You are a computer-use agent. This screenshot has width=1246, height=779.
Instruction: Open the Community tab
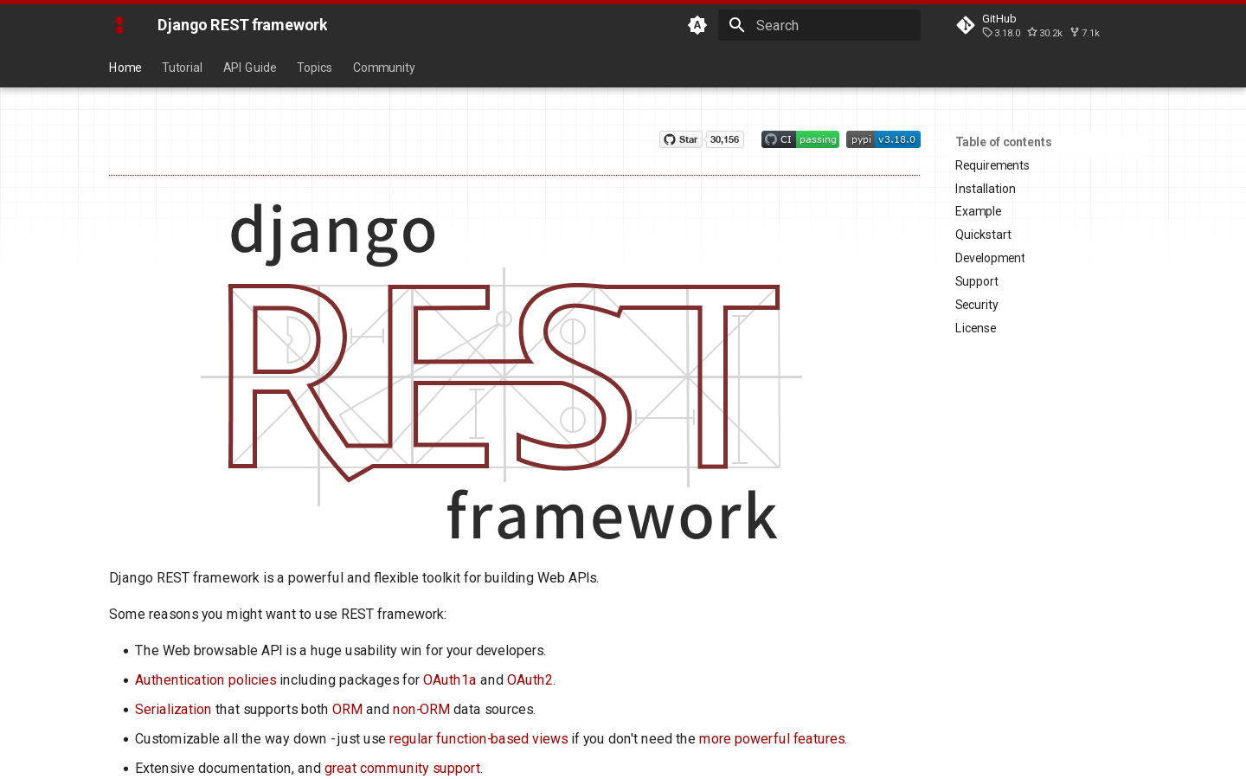(x=384, y=68)
